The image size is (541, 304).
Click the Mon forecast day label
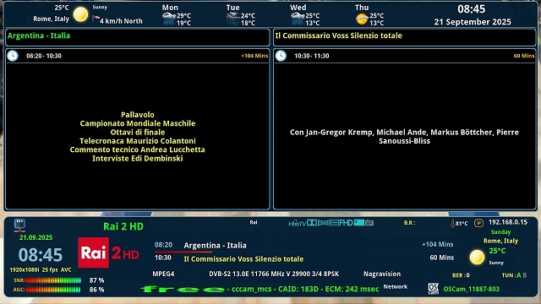click(x=170, y=8)
